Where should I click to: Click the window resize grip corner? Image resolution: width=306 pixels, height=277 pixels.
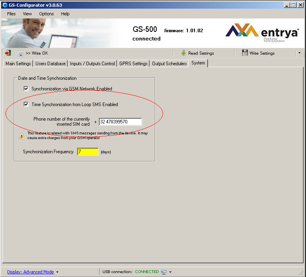(302, 273)
